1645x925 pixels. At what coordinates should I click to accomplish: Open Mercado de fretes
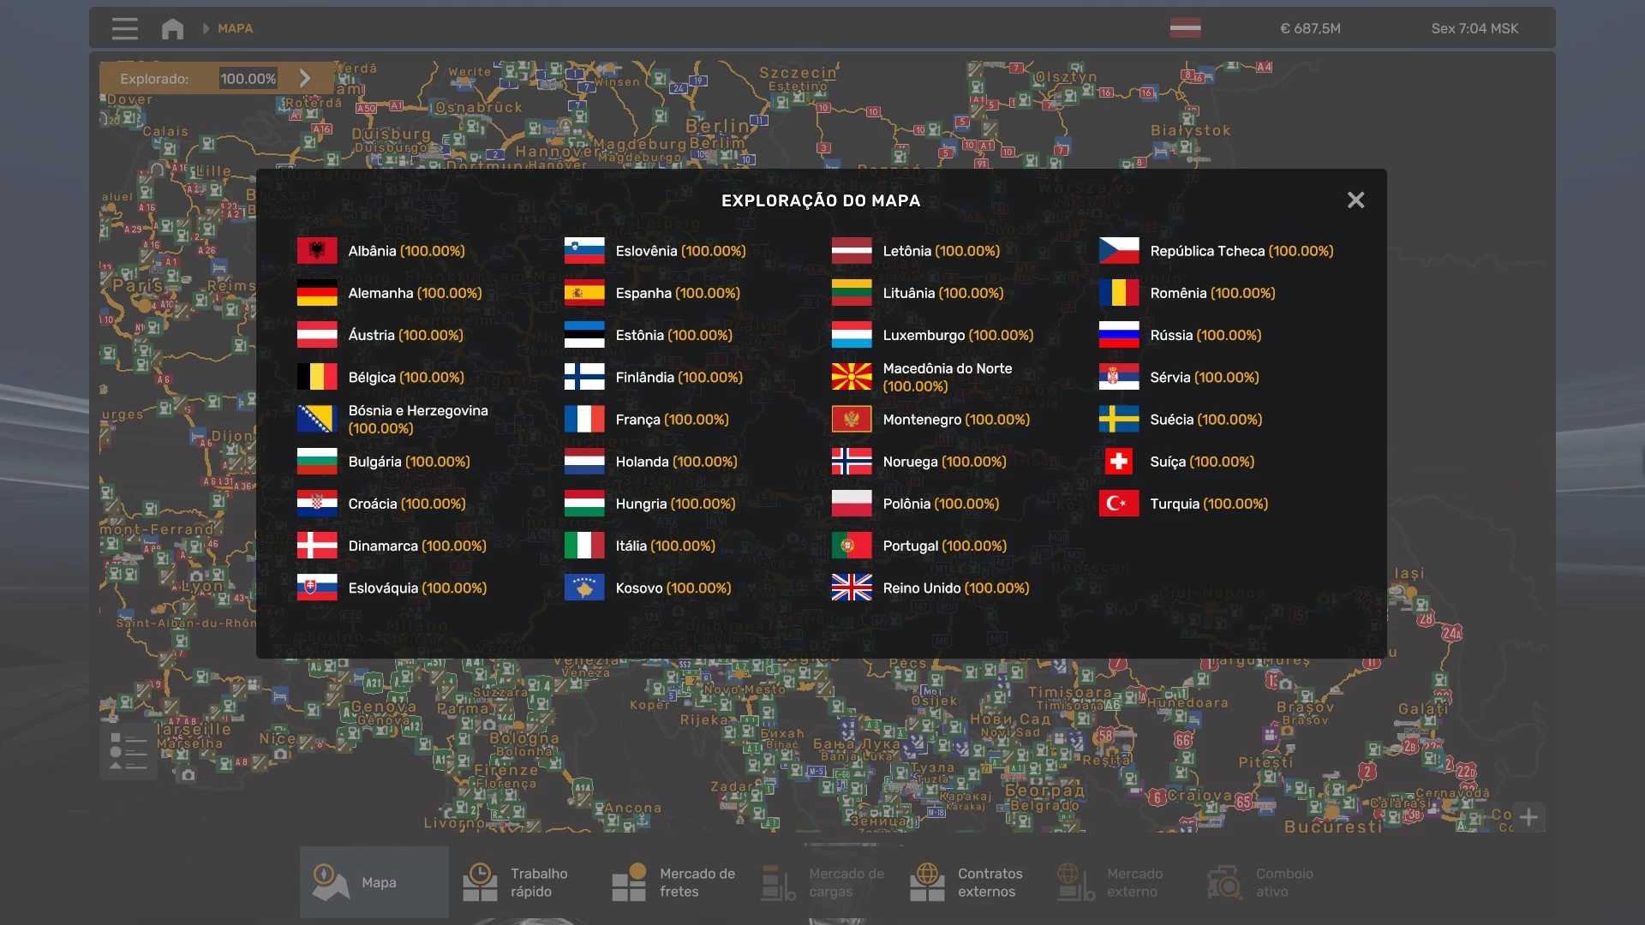pyautogui.click(x=673, y=882)
